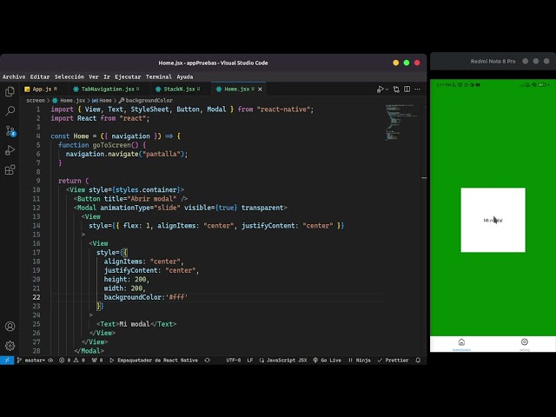The width and height of the screenshot is (556, 417).
Task: Open the Run and Debug view
Action: 10,150
